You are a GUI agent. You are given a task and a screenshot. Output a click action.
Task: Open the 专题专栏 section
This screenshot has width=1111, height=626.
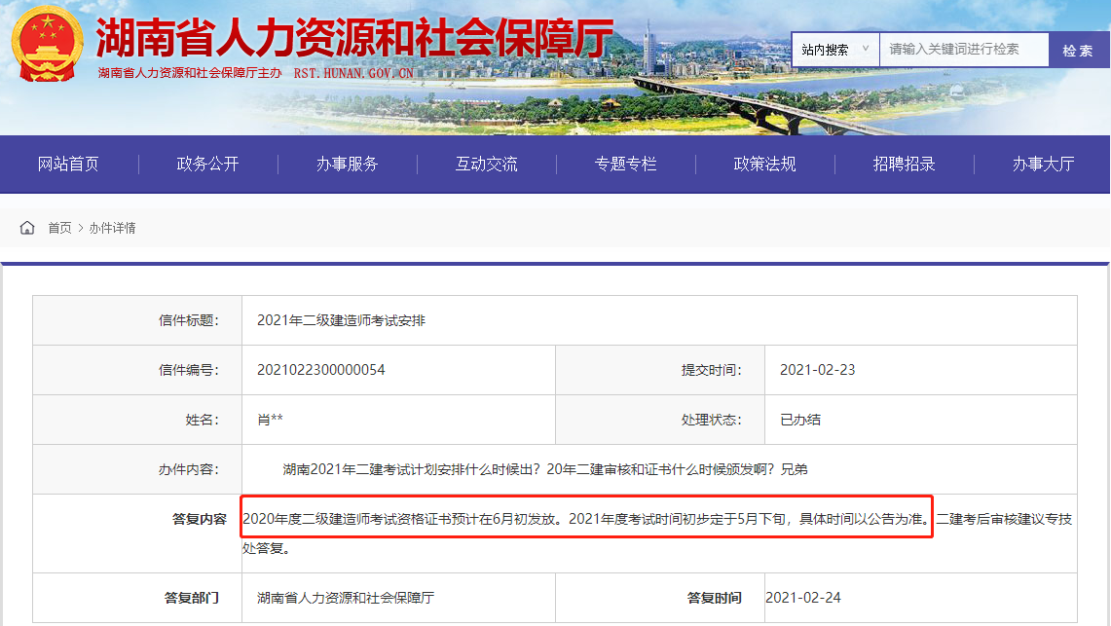pos(624,165)
